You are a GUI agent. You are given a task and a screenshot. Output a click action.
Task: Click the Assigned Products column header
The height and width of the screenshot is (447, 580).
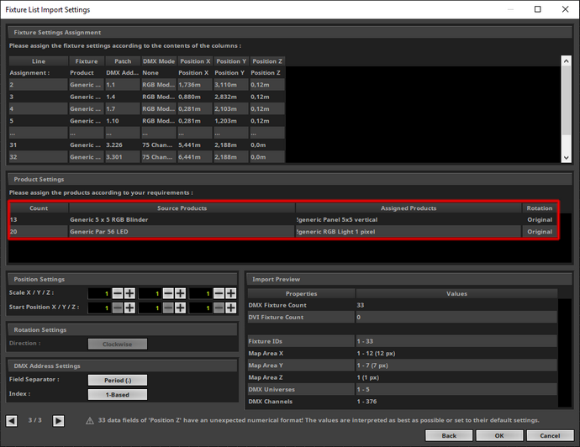tap(409, 208)
